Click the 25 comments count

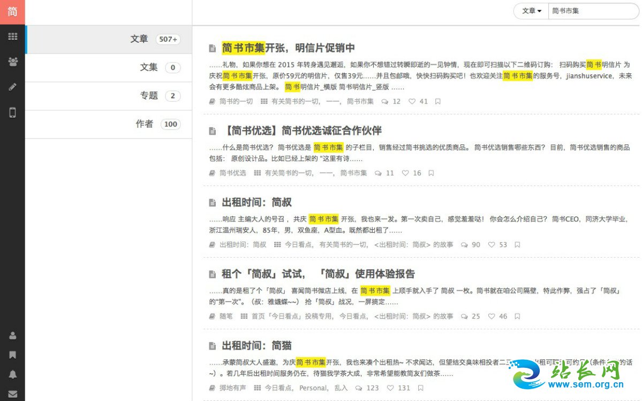tap(476, 317)
